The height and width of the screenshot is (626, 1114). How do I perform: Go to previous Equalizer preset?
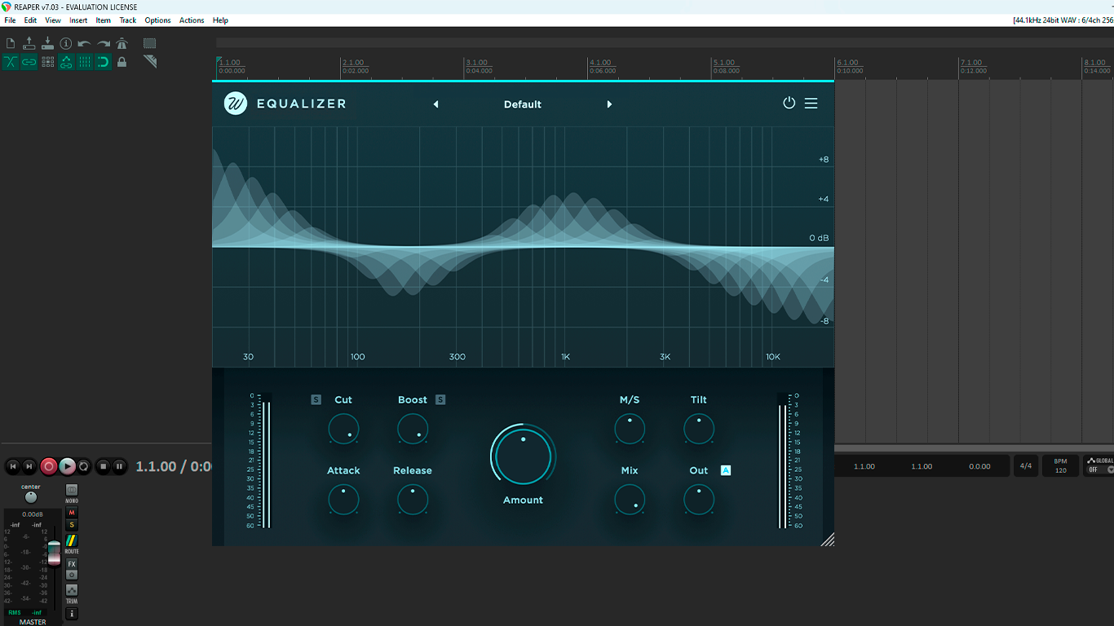click(435, 104)
